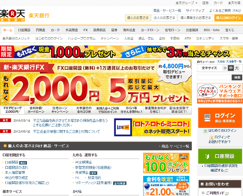Click the 個人口座ログイン button
This screenshot has height=196, width=243.
tap(229, 18)
